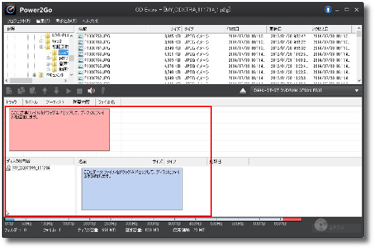Image resolution: width=375 pixels, height=249 pixels.
Task: Open the 書き込み(B) menu
Action: [66, 21]
